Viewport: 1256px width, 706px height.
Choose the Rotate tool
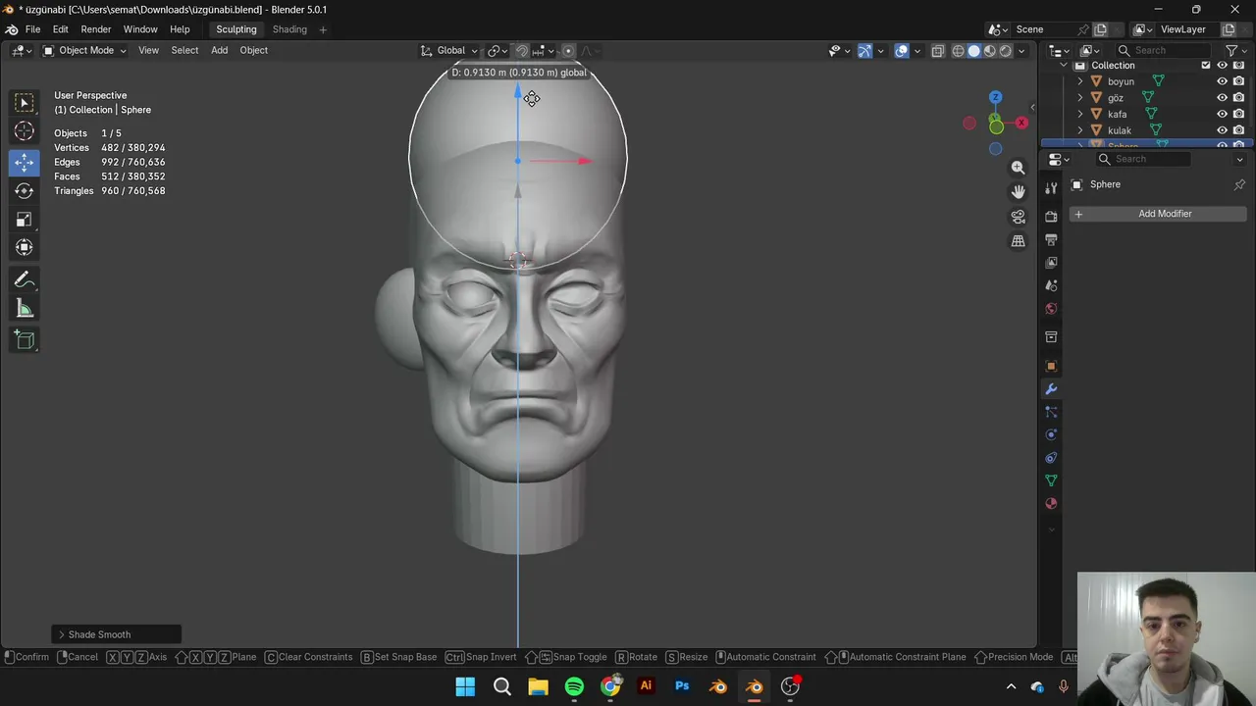(25, 191)
